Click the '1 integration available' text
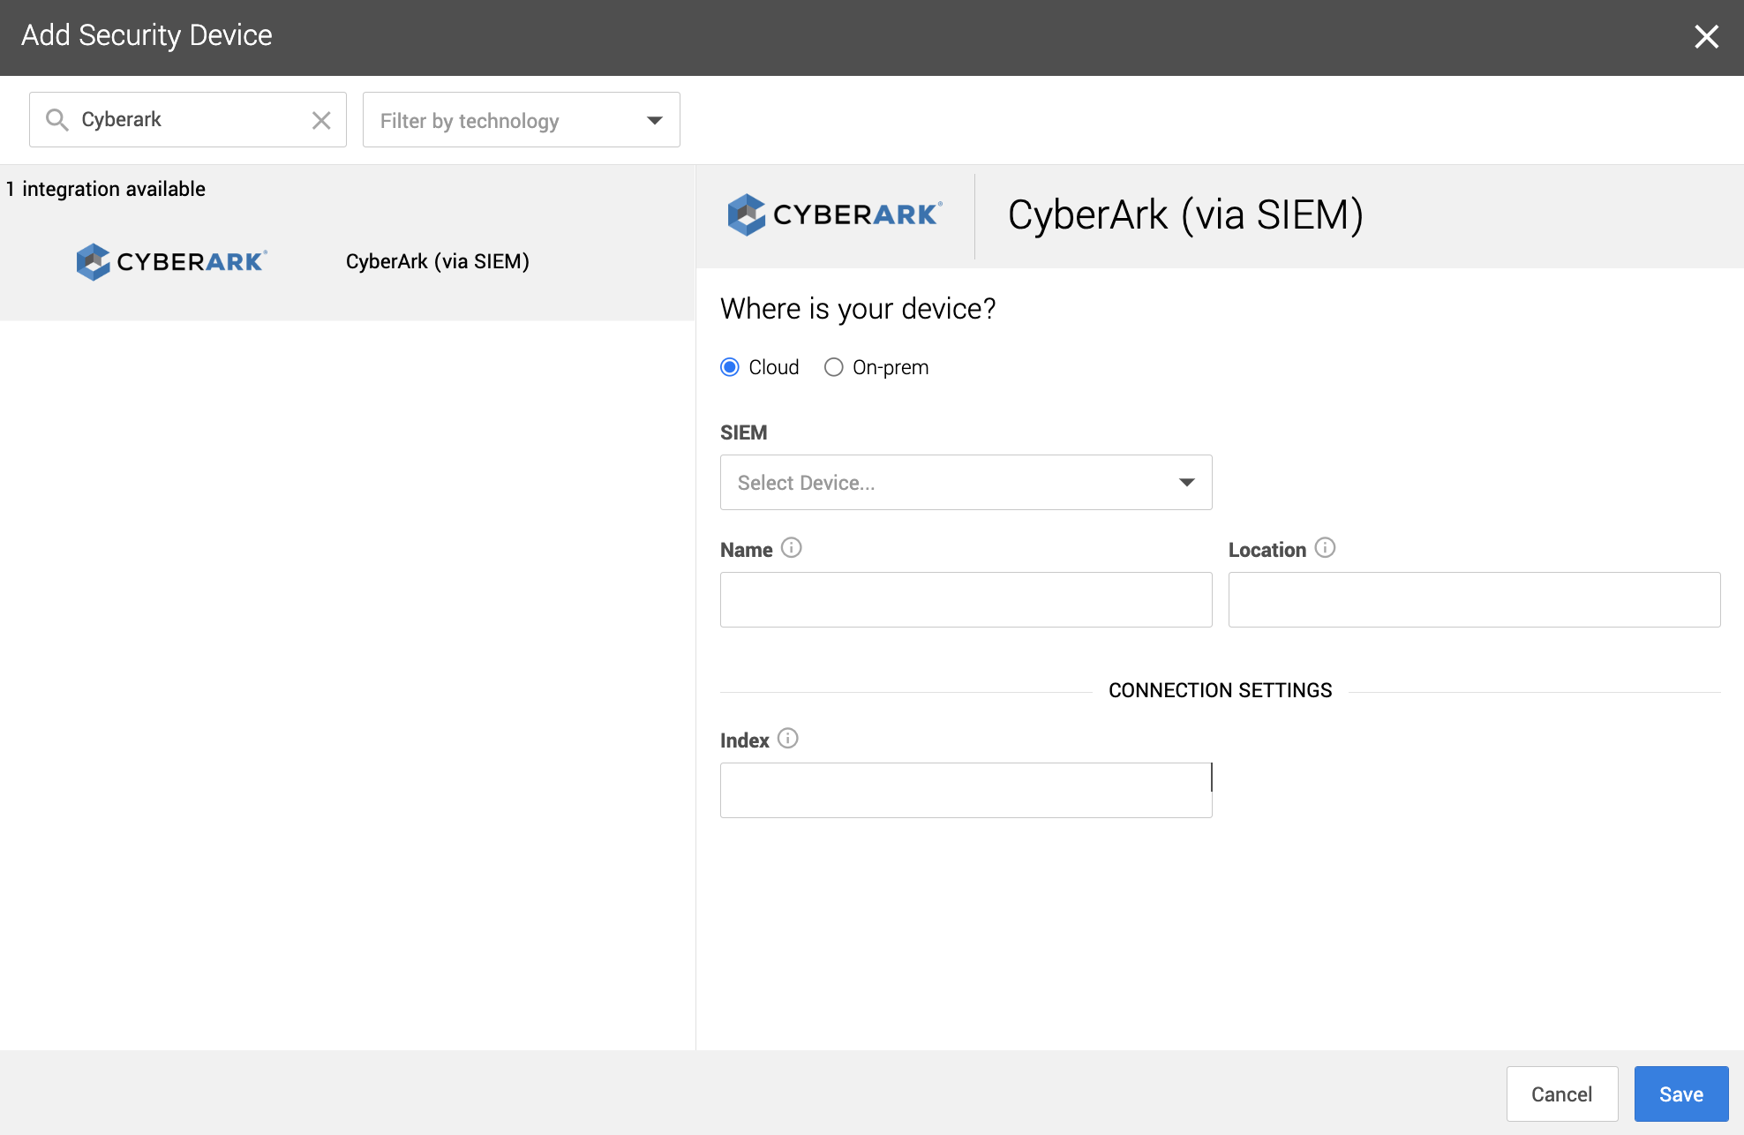The width and height of the screenshot is (1744, 1135). [x=106, y=189]
